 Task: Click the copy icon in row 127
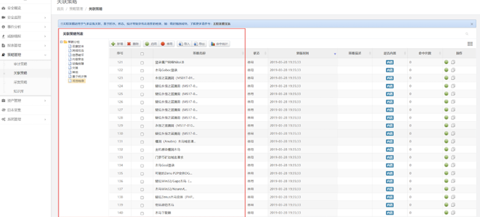(x=453, y=110)
